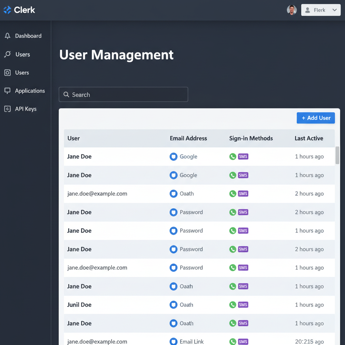Sort by the Sign-in Methods column header
This screenshot has width=345, height=345.
(251, 138)
